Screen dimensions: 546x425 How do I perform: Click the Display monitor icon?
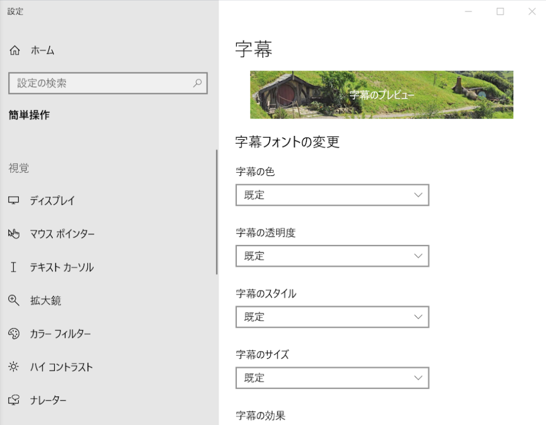click(14, 200)
